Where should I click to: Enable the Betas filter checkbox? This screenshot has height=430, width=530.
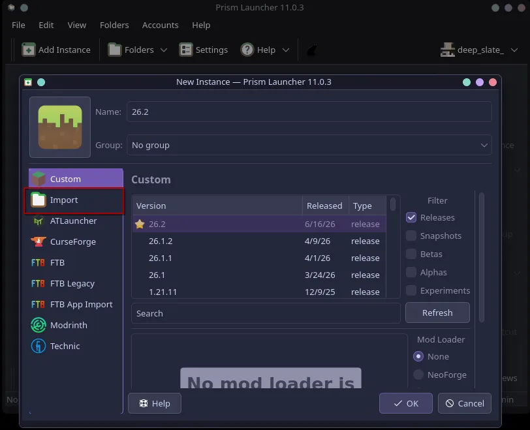(x=411, y=254)
